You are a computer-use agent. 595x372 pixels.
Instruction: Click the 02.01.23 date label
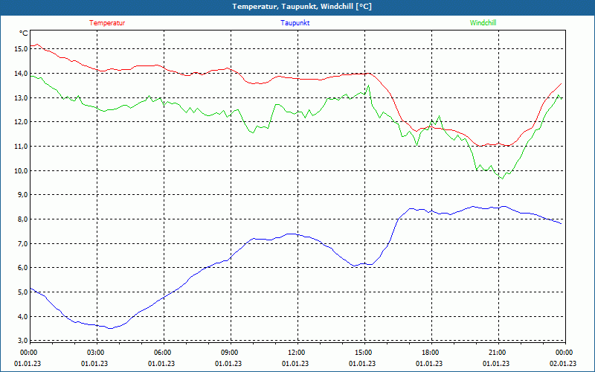[x=563, y=363]
